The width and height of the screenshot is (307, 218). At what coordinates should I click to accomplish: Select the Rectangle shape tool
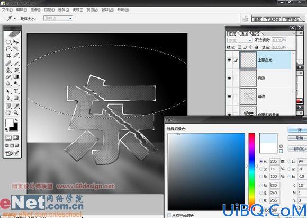click(16, 98)
